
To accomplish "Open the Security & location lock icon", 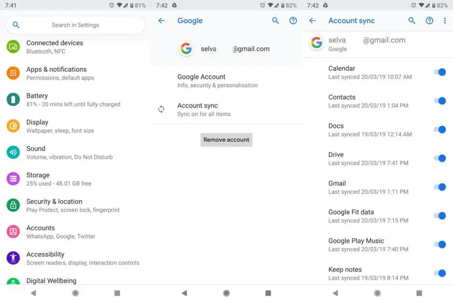I will coord(13,205).
